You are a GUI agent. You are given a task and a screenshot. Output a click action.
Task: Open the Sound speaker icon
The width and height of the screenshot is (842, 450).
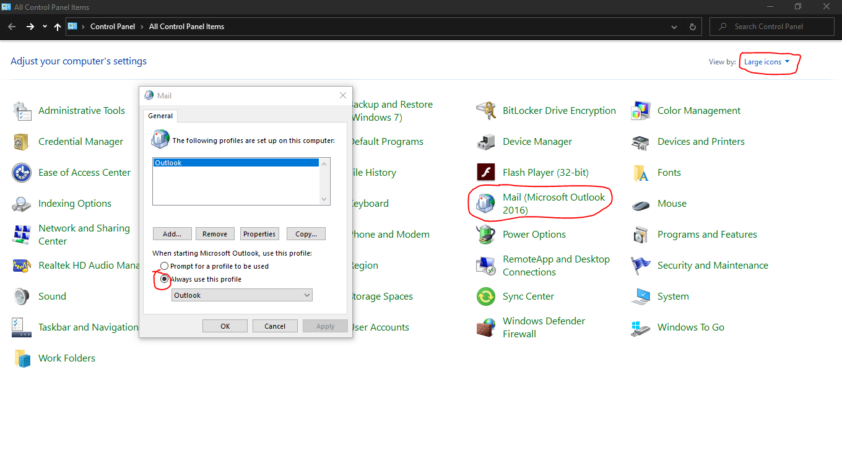[x=22, y=296]
